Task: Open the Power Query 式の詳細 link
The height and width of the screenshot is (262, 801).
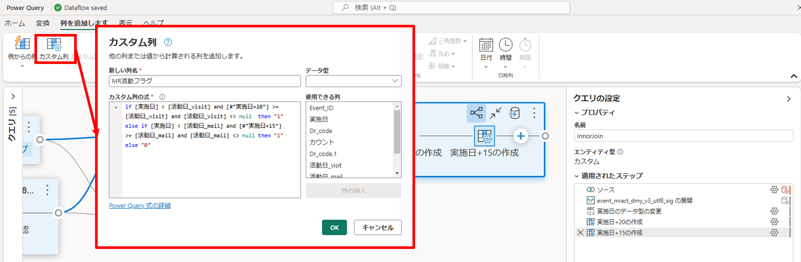Action: [x=140, y=206]
